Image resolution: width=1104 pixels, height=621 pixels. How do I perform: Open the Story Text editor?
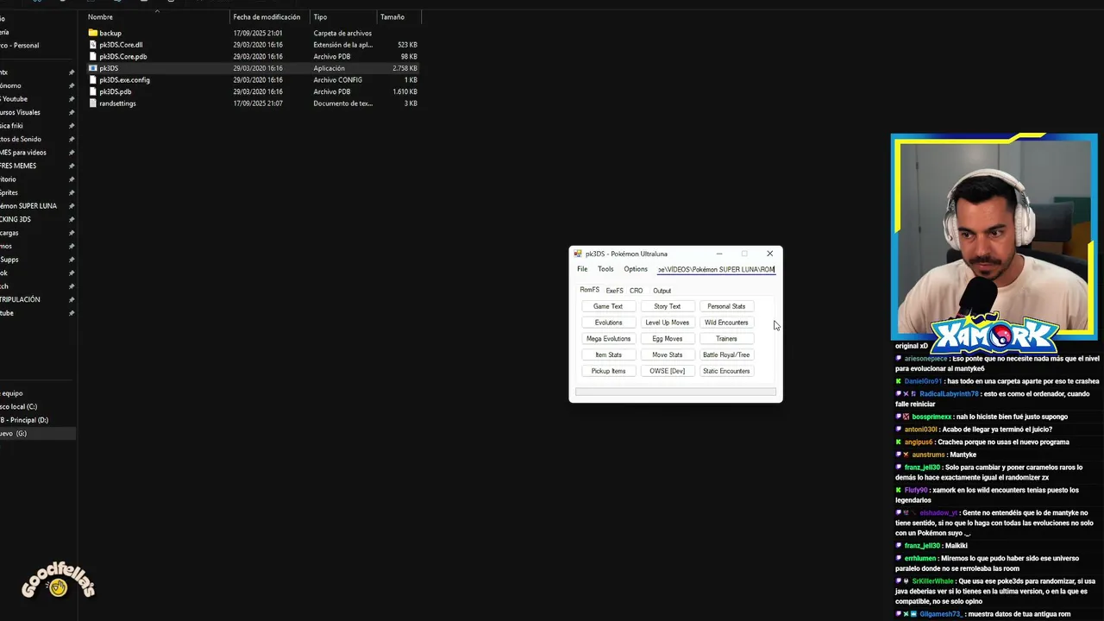click(667, 306)
